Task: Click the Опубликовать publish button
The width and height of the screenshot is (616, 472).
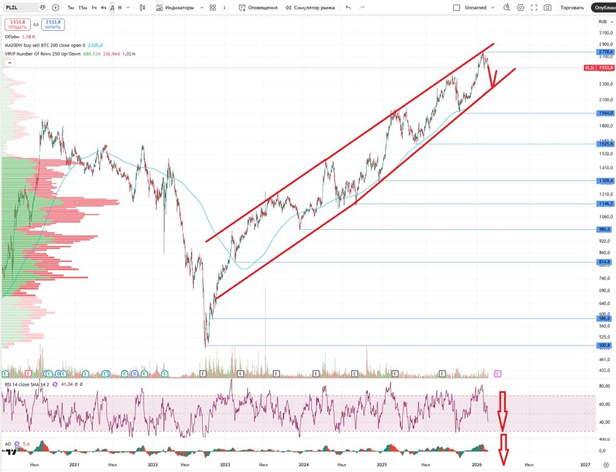Action: point(604,7)
